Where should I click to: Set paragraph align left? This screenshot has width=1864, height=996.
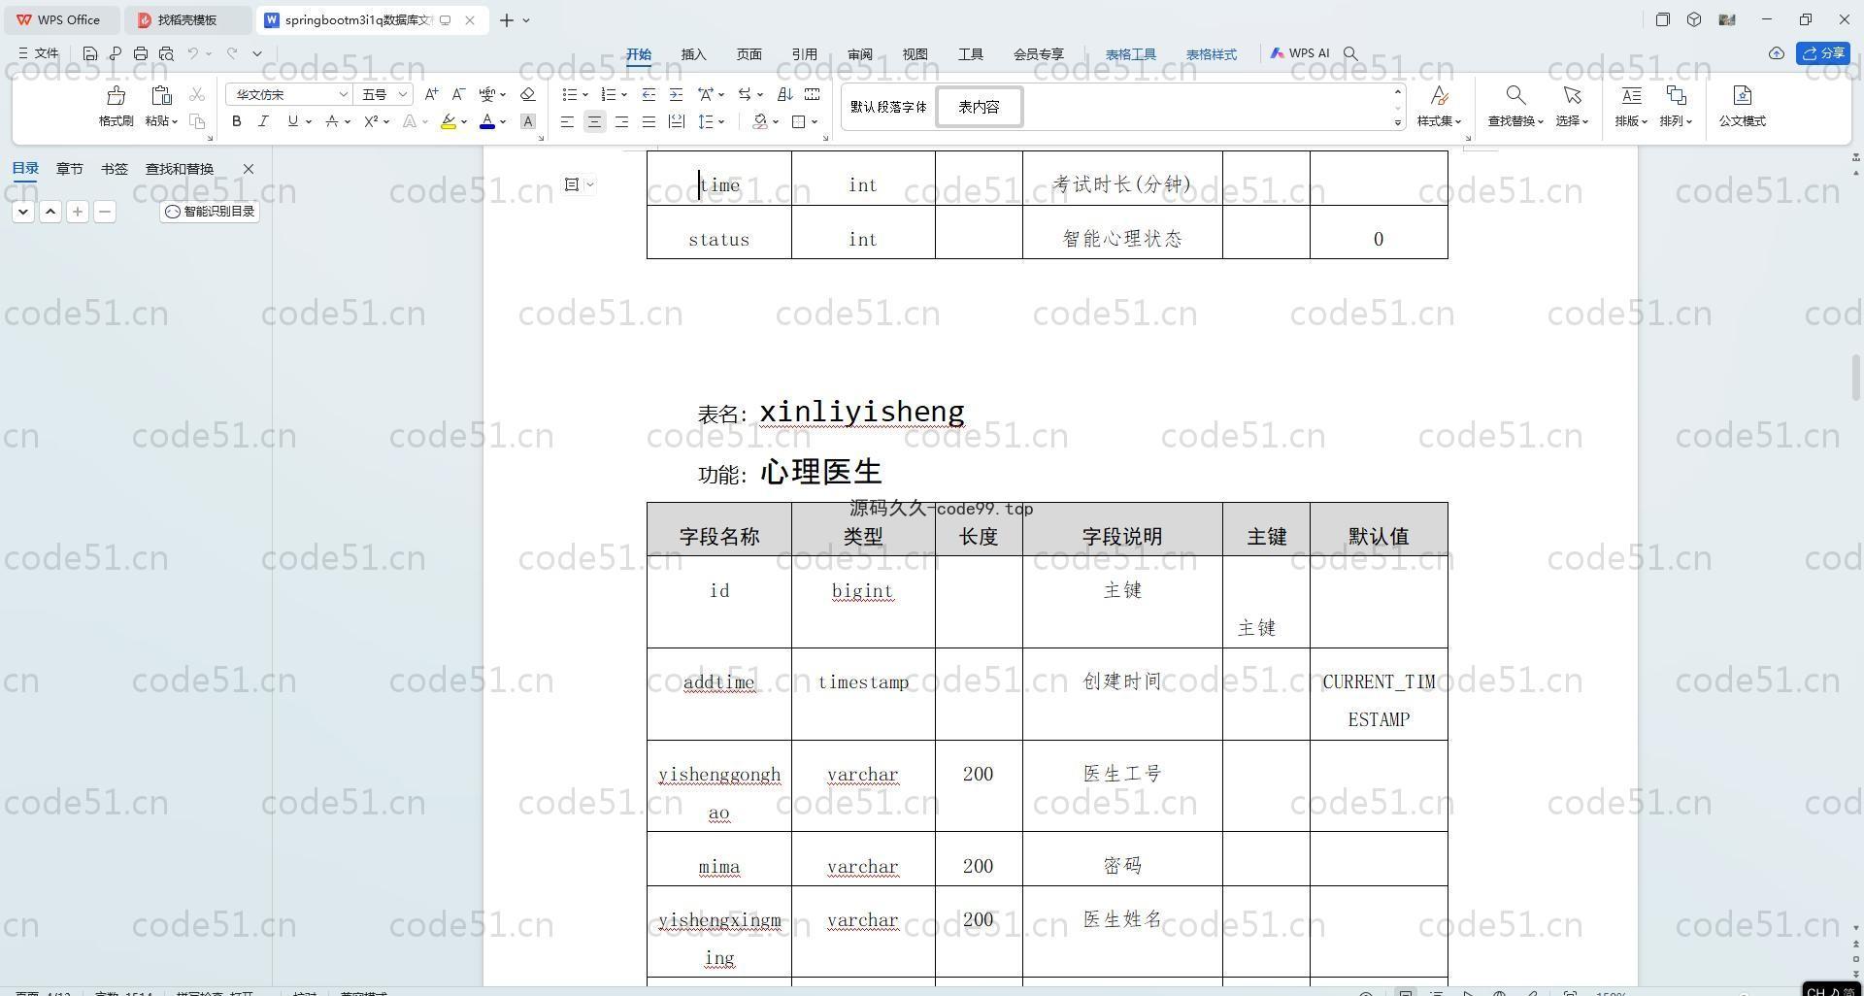[x=567, y=121]
